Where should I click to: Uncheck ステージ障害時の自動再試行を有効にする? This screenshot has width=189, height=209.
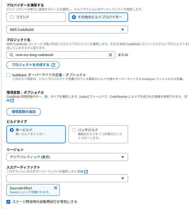(9, 202)
